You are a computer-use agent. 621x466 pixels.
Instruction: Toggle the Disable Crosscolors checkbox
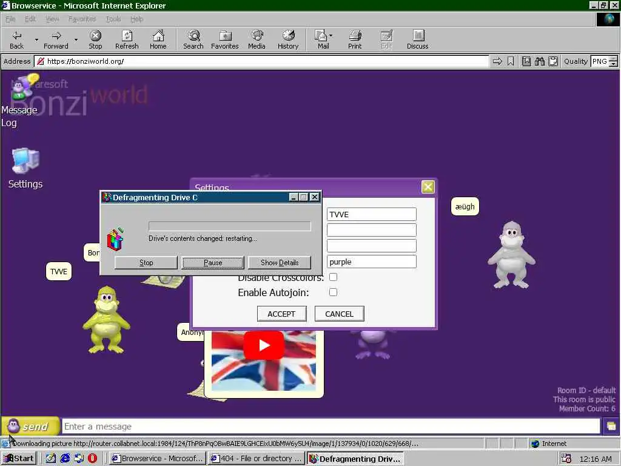[x=333, y=277]
